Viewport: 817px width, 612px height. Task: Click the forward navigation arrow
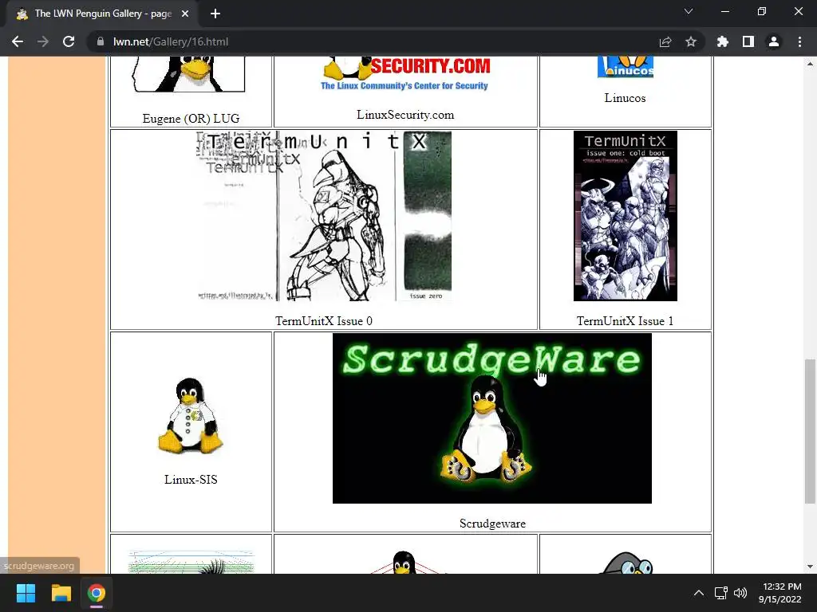click(x=43, y=41)
